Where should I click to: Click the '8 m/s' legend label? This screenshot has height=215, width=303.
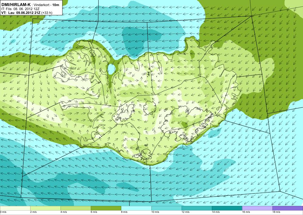125,212
